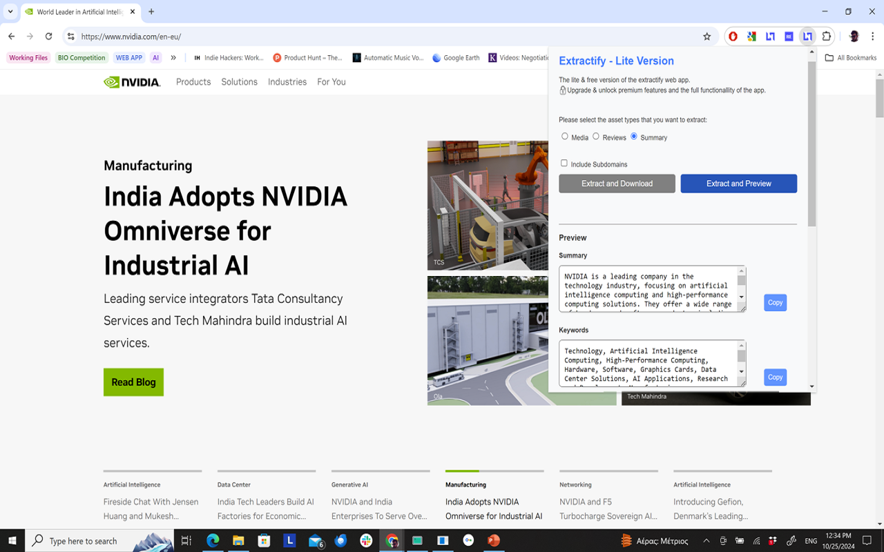
Task: Open the Products navigation menu
Action: (x=193, y=81)
